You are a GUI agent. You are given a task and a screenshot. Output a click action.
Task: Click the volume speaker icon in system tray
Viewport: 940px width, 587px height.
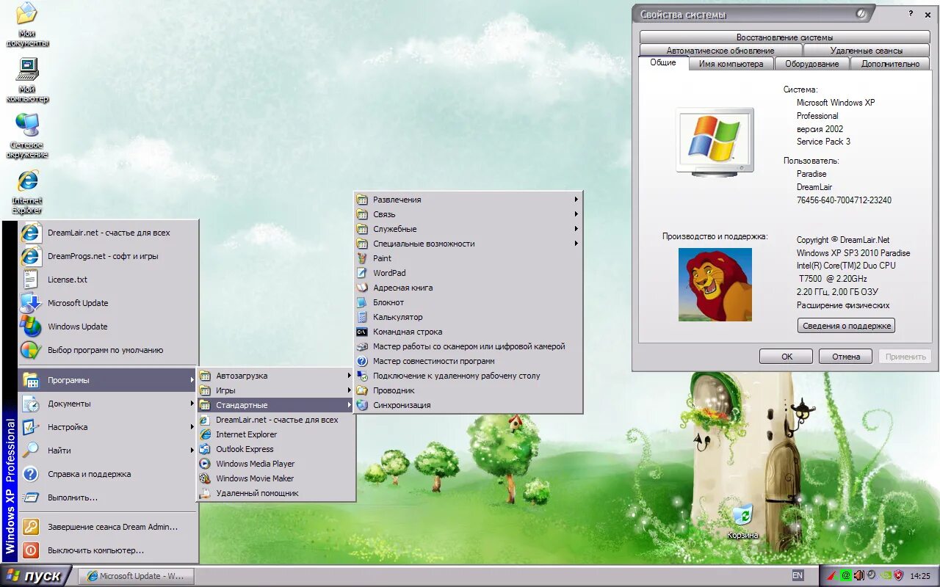(859, 575)
